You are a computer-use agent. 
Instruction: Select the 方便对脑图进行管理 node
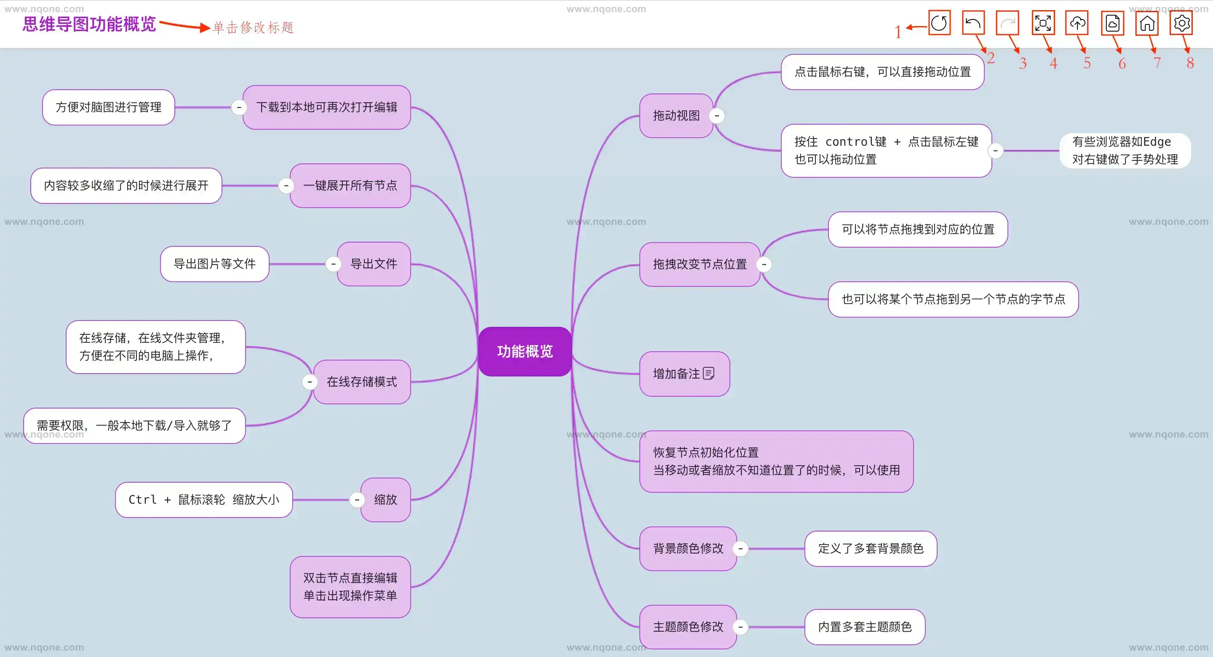click(x=109, y=107)
